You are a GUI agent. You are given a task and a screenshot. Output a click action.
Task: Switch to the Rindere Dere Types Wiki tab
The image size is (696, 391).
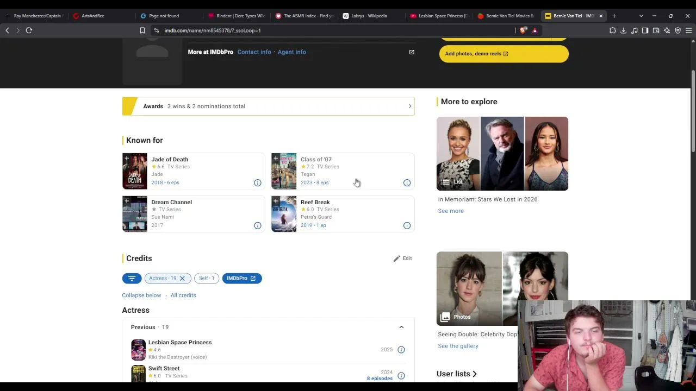tap(235, 16)
